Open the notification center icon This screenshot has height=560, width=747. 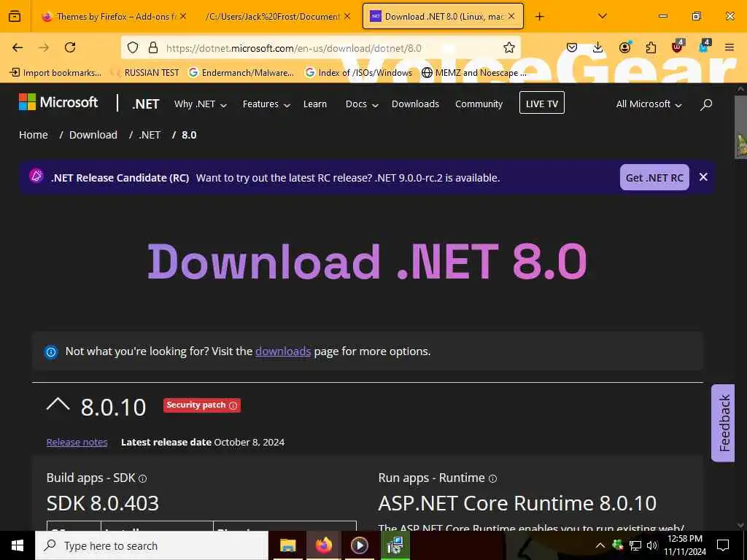pos(723,545)
